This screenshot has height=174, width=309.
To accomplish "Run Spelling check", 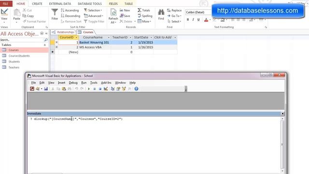I will point(145,16).
